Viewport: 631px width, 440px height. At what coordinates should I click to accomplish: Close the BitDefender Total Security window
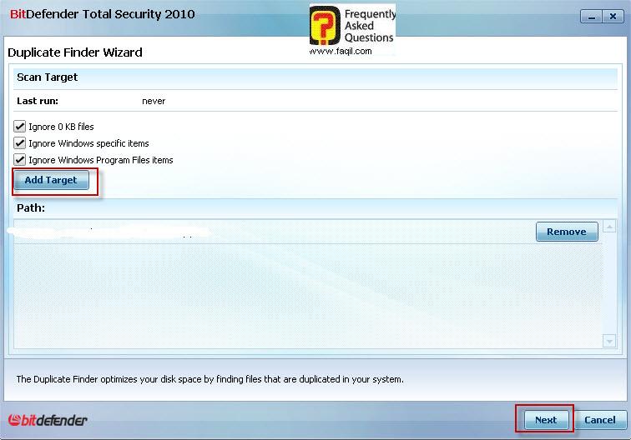(x=613, y=17)
